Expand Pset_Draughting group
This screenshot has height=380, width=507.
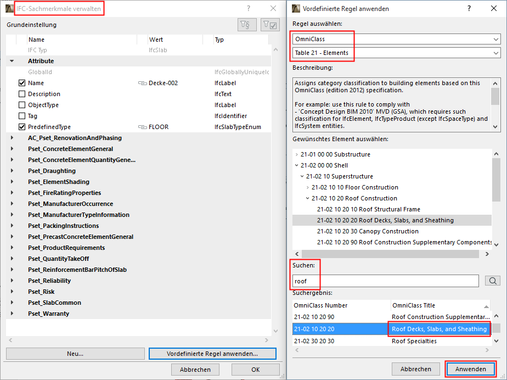coord(12,171)
